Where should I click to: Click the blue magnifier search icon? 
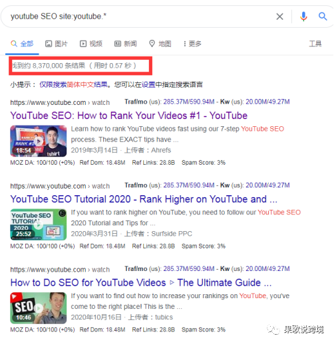tap(323, 17)
